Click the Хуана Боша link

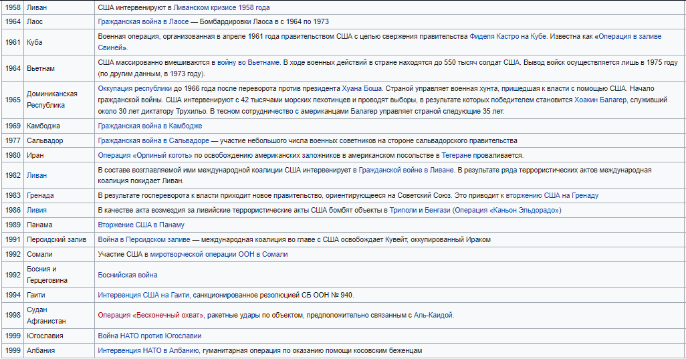362,88
